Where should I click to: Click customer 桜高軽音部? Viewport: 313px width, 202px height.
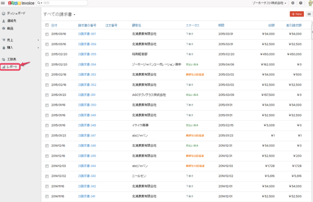(140, 54)
